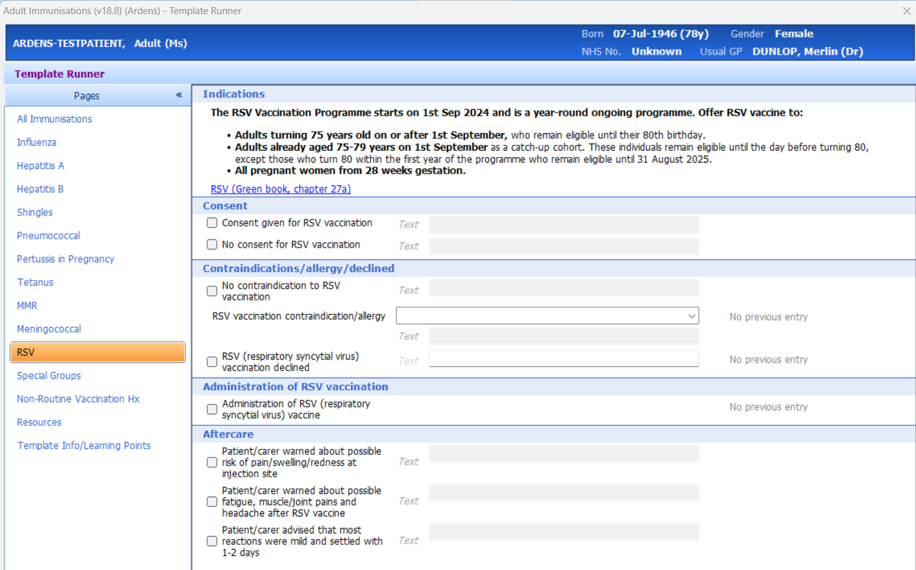The image size is (916, 570).
Task: Check No contraindication to RSV vaccination
Action: coord(212,291)
